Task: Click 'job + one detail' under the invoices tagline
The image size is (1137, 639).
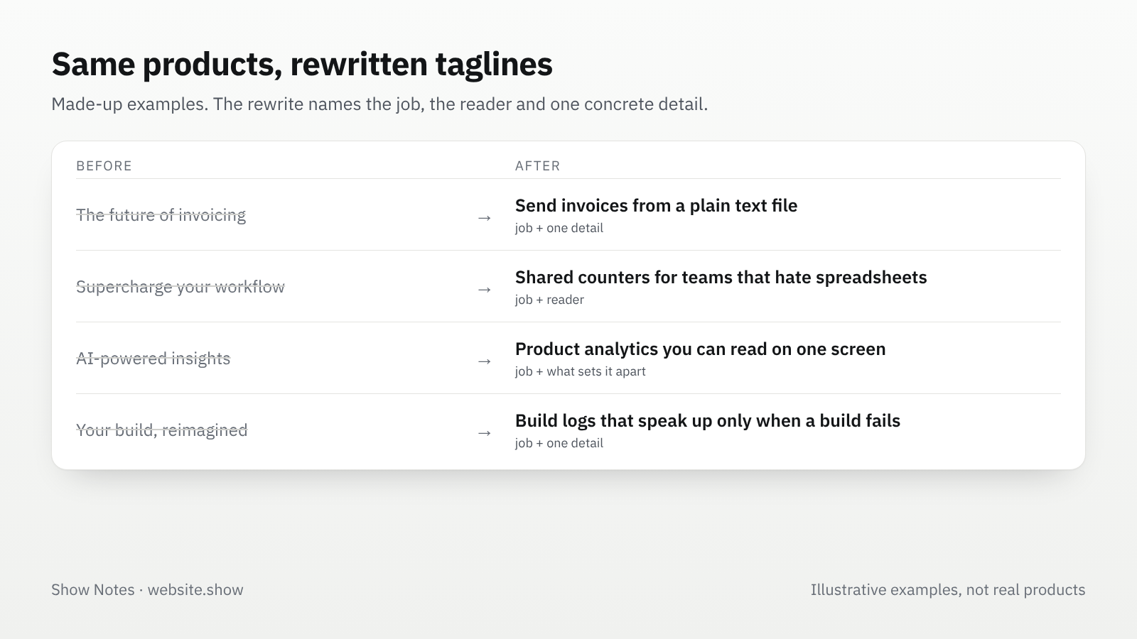Action: [559, 228]
